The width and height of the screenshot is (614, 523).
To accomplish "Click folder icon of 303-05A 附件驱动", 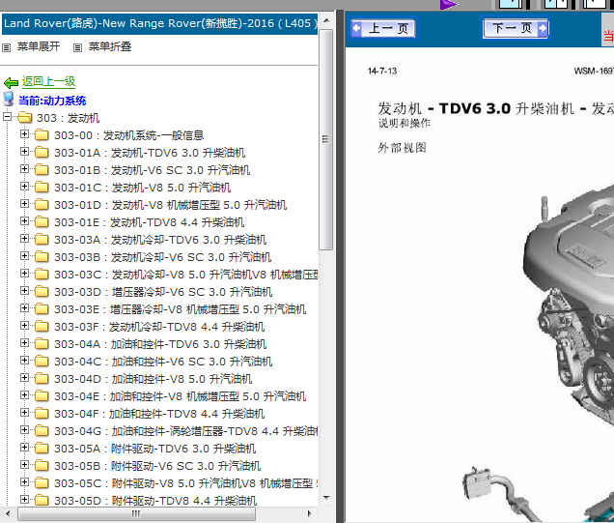I will point(42,449).
